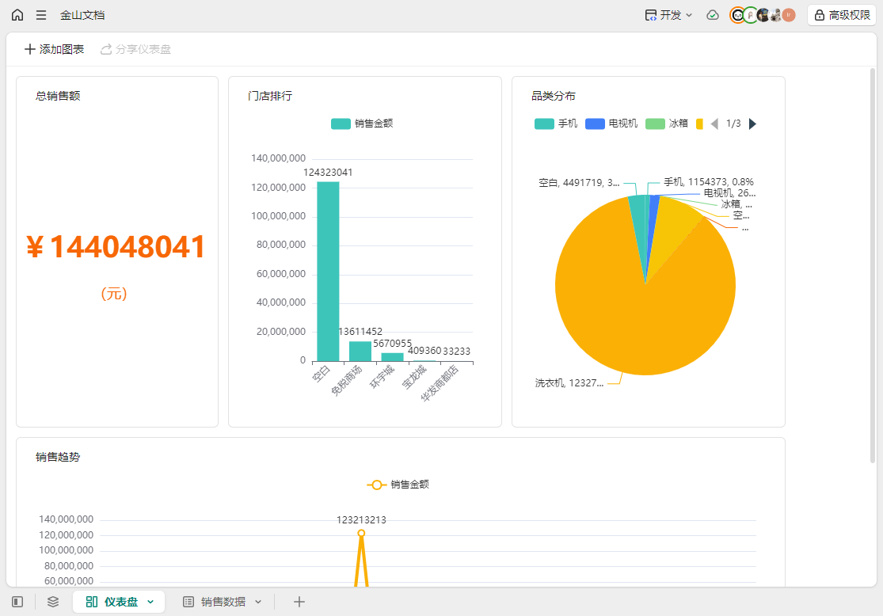Click the 免税商场 bar

pos(360,352)
